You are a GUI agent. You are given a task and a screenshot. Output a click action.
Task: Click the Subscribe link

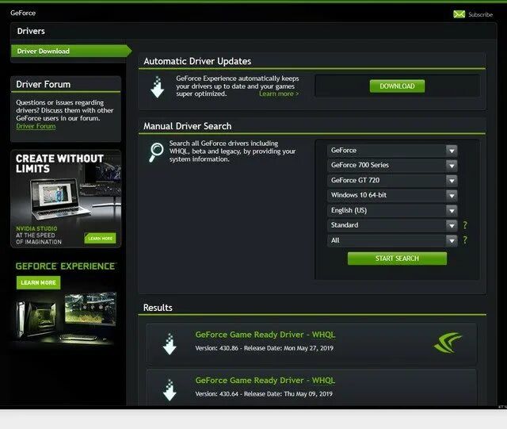click(x=481, y=14)
